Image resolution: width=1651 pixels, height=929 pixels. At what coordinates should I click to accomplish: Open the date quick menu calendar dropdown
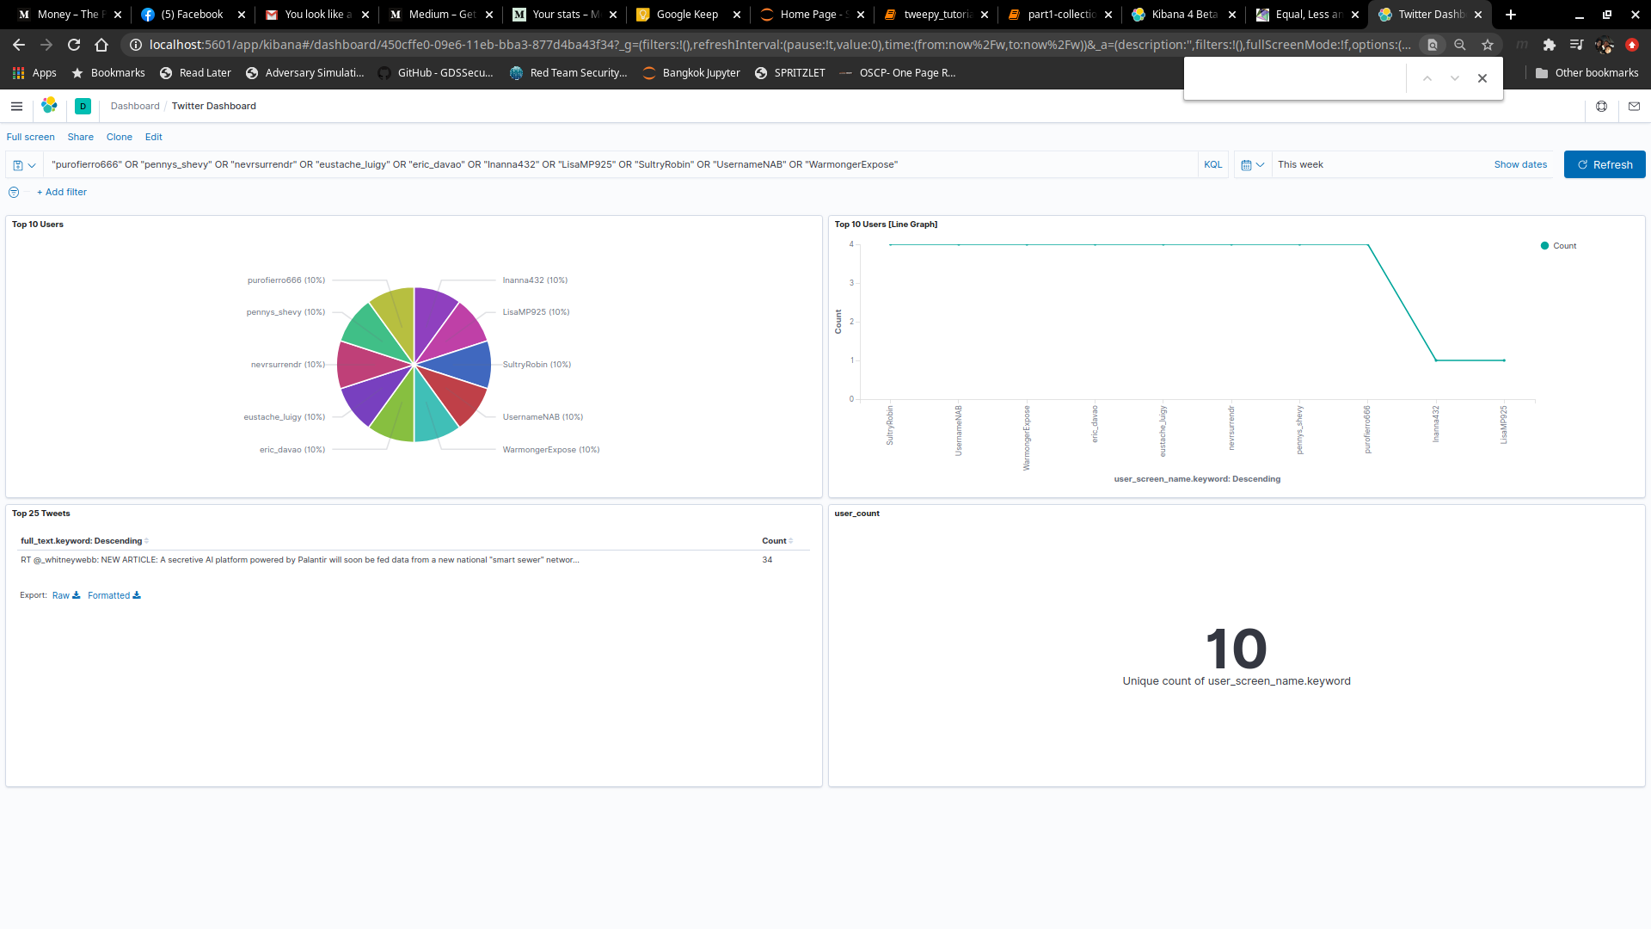pyautogui.click(x=1252, y=164)
